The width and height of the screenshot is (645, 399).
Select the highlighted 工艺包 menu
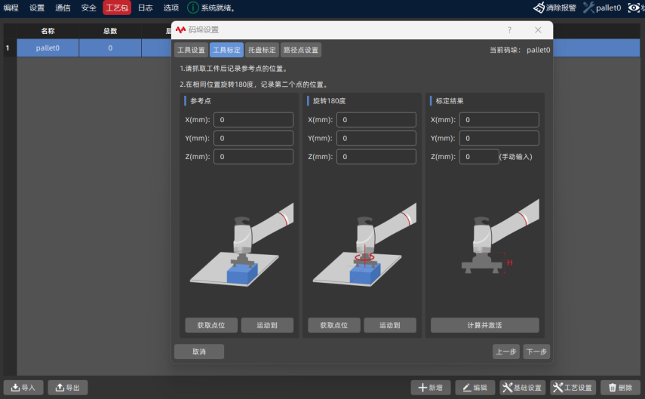coord(117,8)
